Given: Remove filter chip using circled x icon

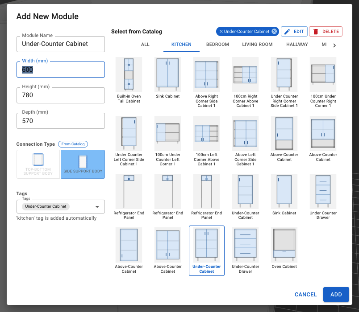Looking at the screenshot, I should pos(274,32).
